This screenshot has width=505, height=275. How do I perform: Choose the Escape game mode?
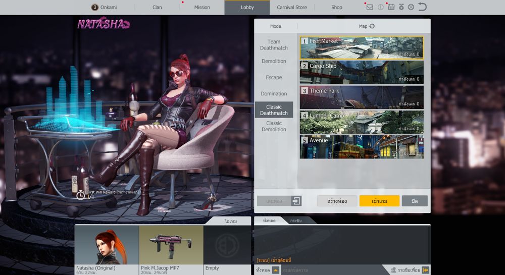point(274,77)
